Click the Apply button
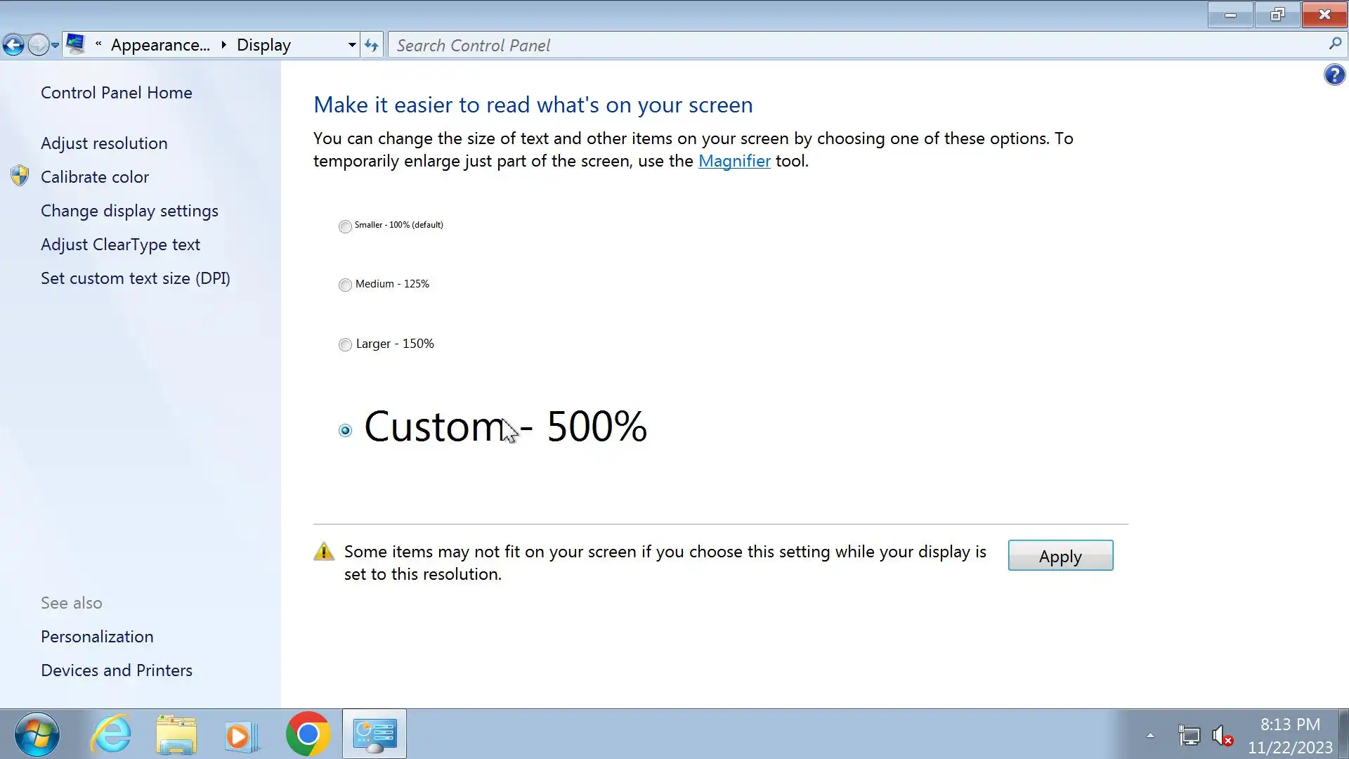Image resolution: width=1349 pixels, height=759 pixels. click(1060, 556)
